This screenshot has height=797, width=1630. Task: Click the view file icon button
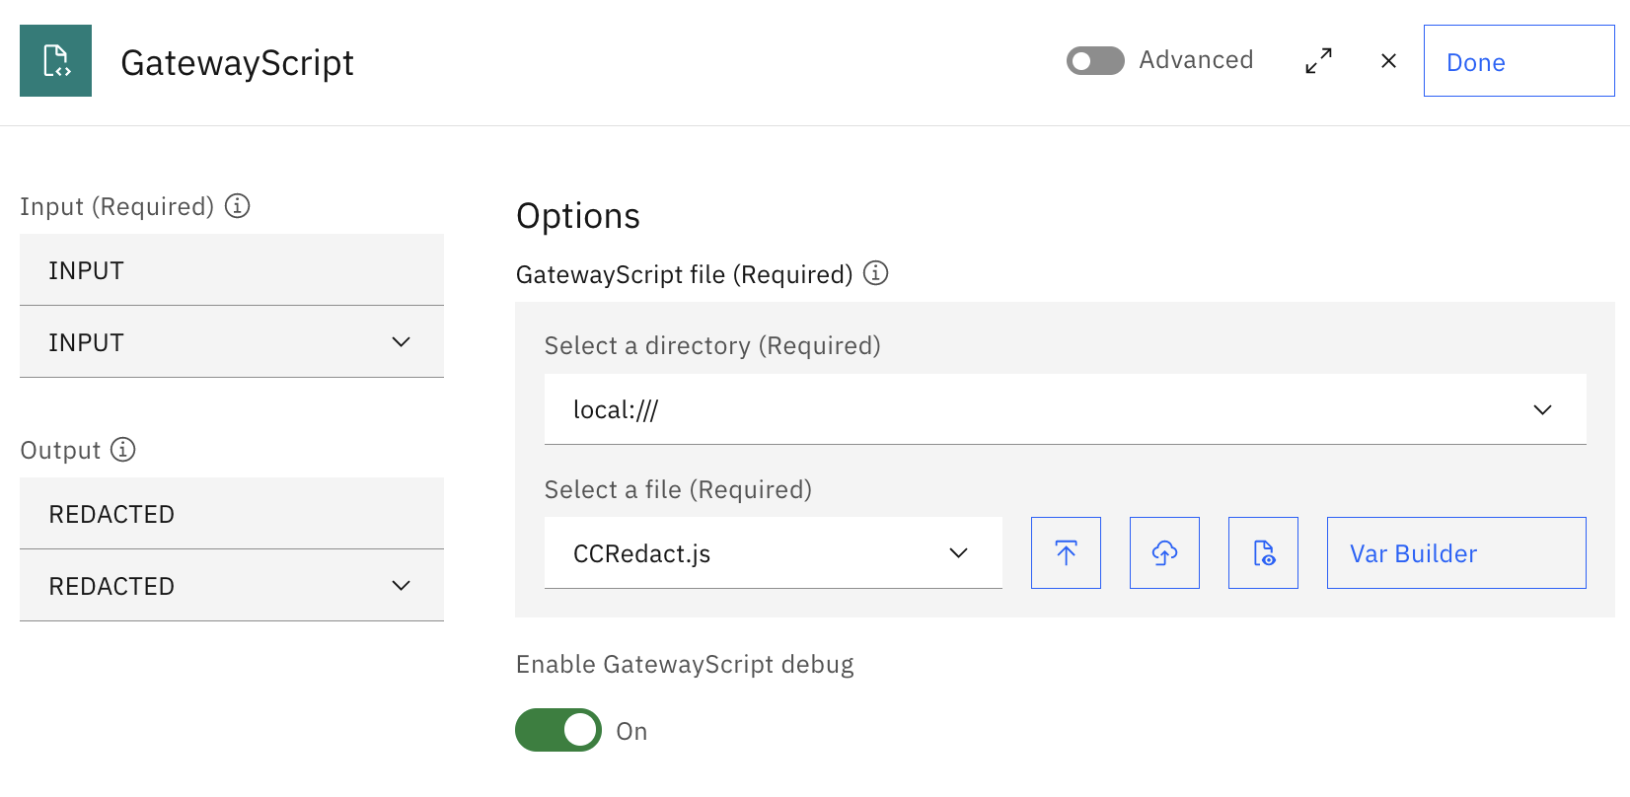(1263, 553)
